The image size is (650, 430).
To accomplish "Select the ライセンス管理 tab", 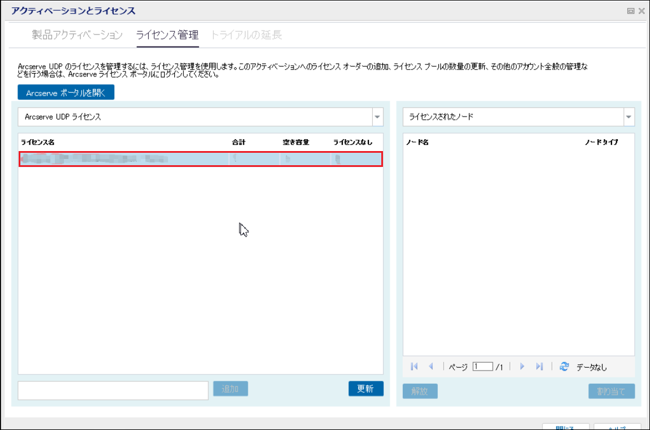I will coord(167,35).
